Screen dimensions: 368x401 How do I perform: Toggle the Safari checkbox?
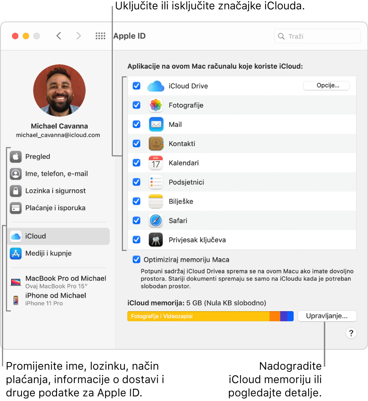[136, 220]
